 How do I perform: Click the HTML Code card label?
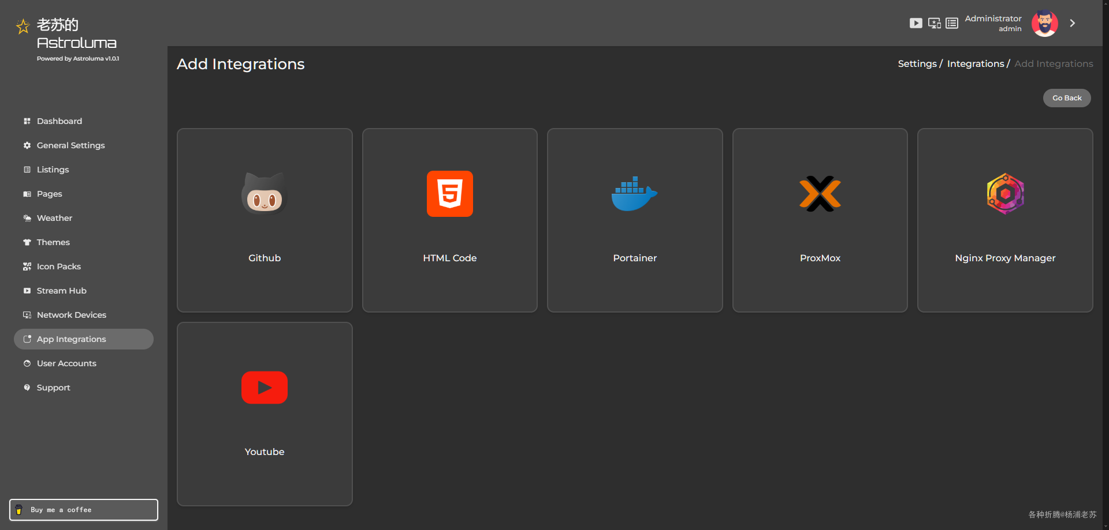(x=450, y=258)
